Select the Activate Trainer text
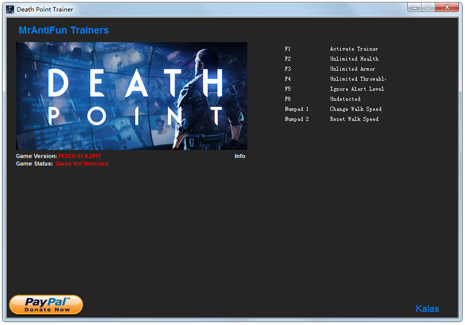This screenshot has width=465, height=325. point(354,49)
